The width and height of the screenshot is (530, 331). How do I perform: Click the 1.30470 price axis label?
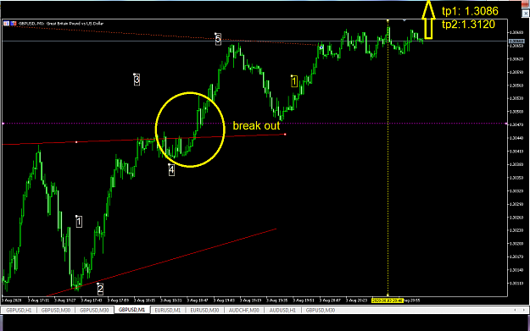516,124
